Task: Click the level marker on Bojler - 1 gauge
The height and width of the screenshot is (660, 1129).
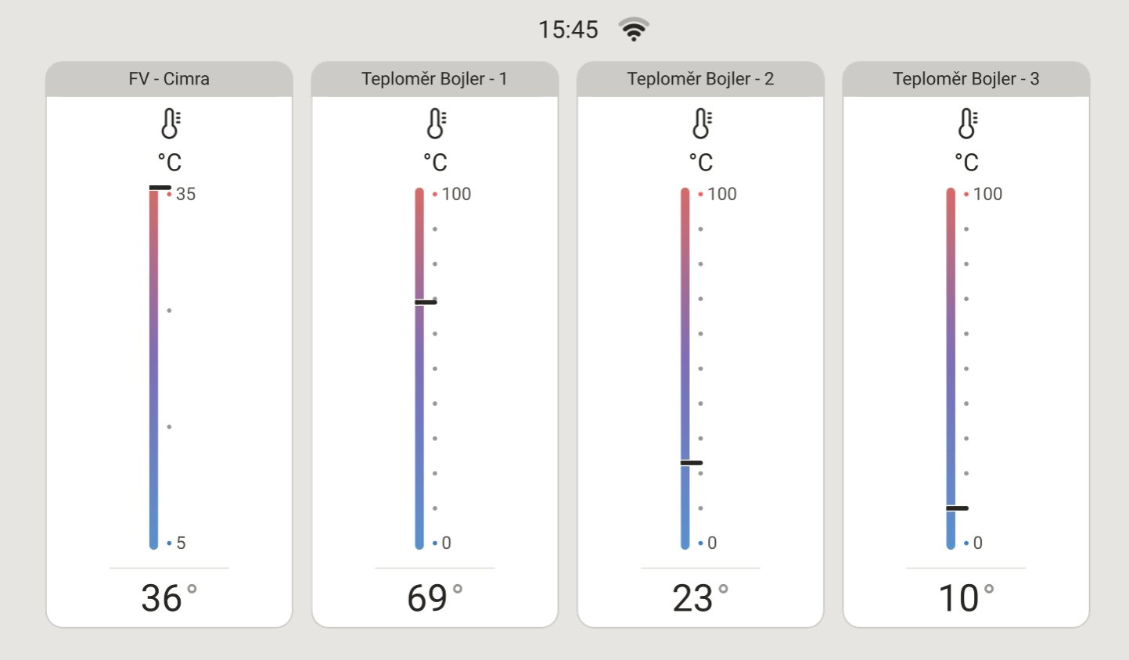Action: (426, 302)
